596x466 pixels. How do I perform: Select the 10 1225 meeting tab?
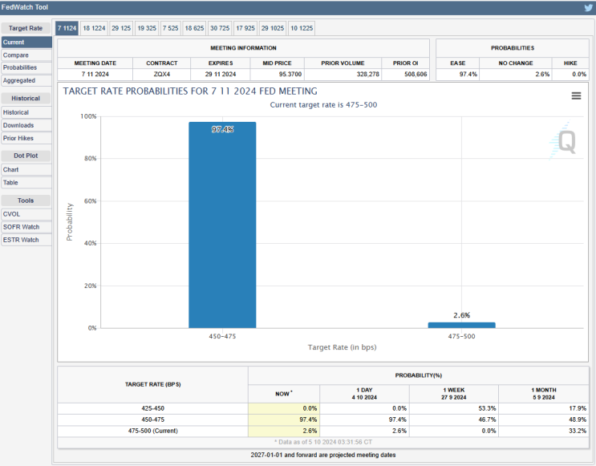(302, 28)
